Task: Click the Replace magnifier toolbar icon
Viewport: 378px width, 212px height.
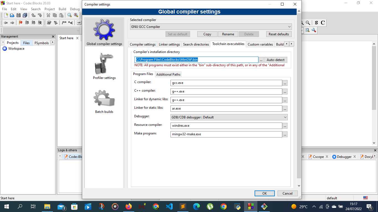Action: [x=76, y=15]
